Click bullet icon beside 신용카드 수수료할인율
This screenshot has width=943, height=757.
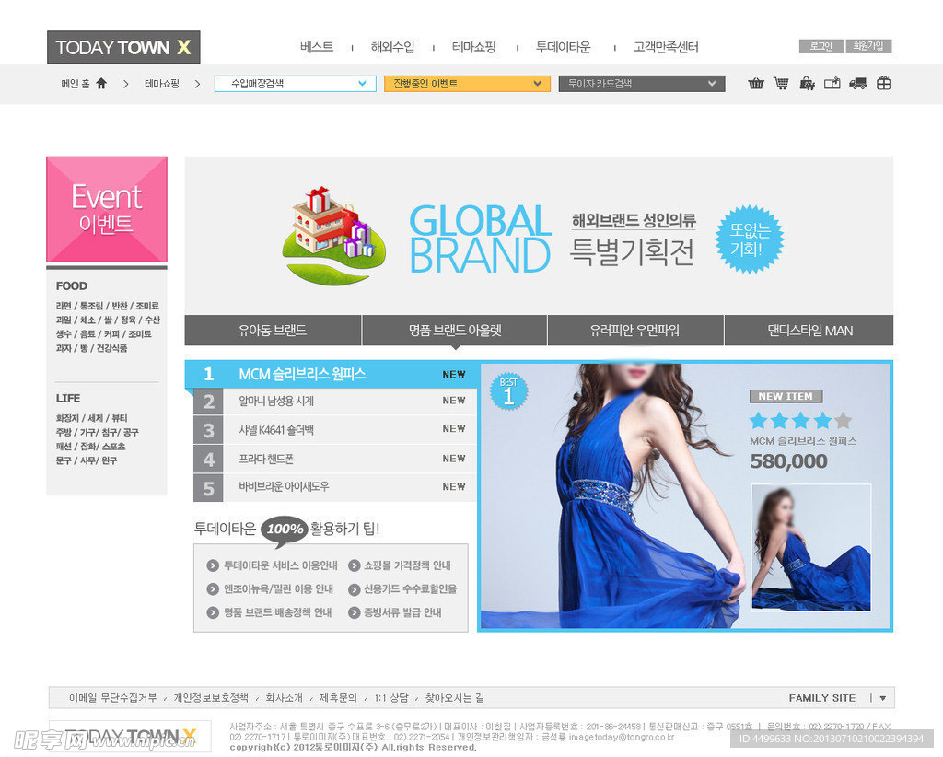point(355,589)
